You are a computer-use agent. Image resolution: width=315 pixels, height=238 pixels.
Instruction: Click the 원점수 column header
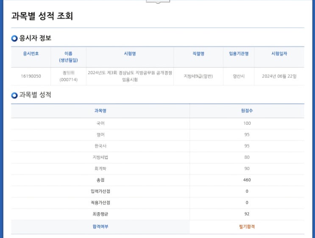[247, 111]
